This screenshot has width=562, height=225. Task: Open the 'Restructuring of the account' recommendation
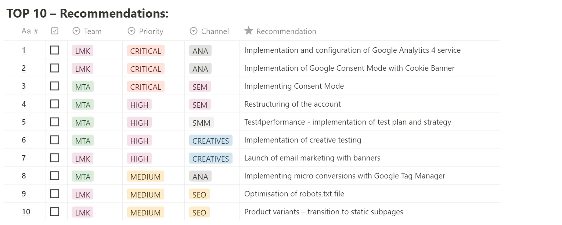[x=292, y=104]
